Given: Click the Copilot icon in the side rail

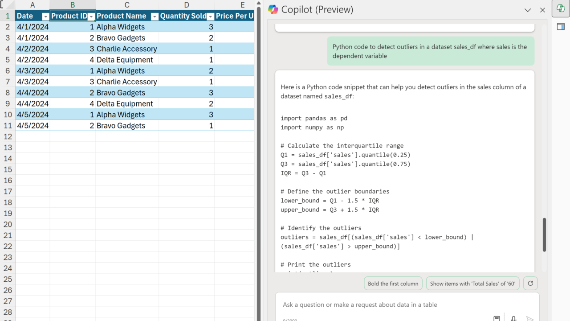Looking at the screenshot, I should (x=561, y=9).
